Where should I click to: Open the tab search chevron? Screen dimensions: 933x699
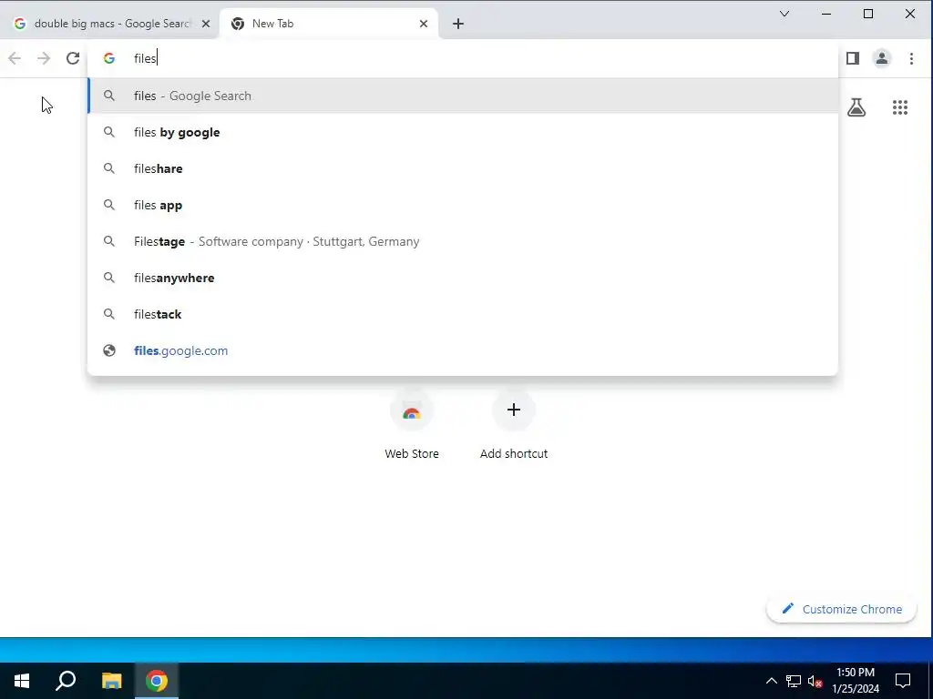point(784,14)
